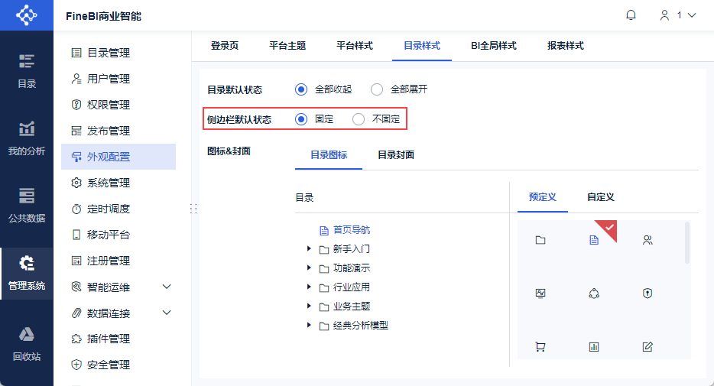Select 管理系统 in the sidebar
The height and width of the screenshot is (386, 714).
click(27, 273)
